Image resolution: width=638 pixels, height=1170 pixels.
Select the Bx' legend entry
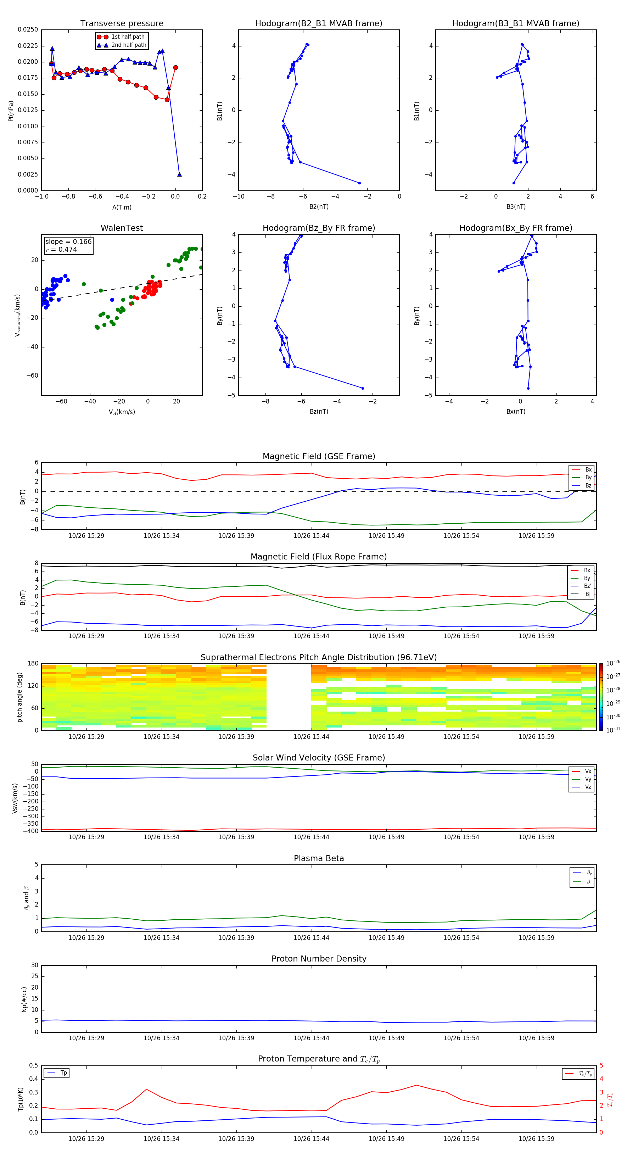click(581, 570)
